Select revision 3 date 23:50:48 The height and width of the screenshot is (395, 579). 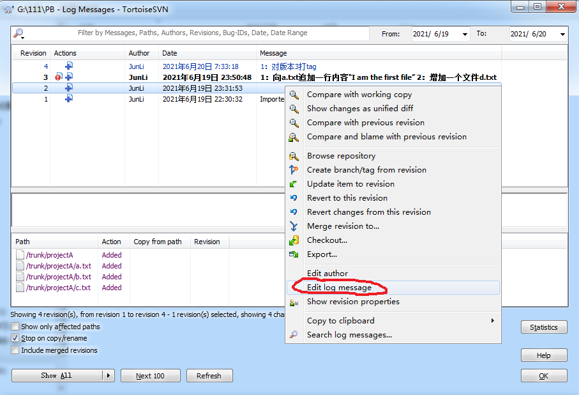point(207,77)
